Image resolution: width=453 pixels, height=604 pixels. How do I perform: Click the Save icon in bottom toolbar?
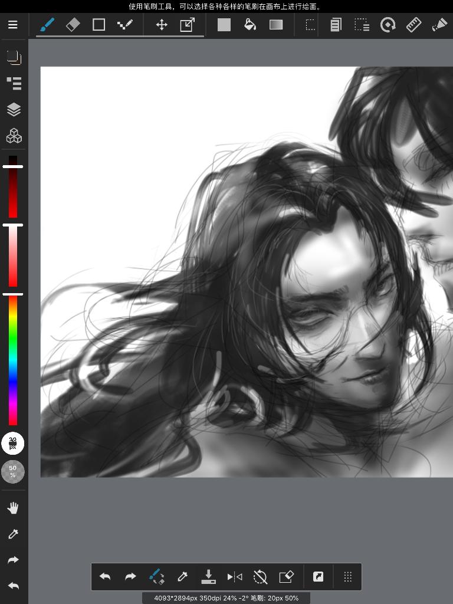tap(208, 577)
